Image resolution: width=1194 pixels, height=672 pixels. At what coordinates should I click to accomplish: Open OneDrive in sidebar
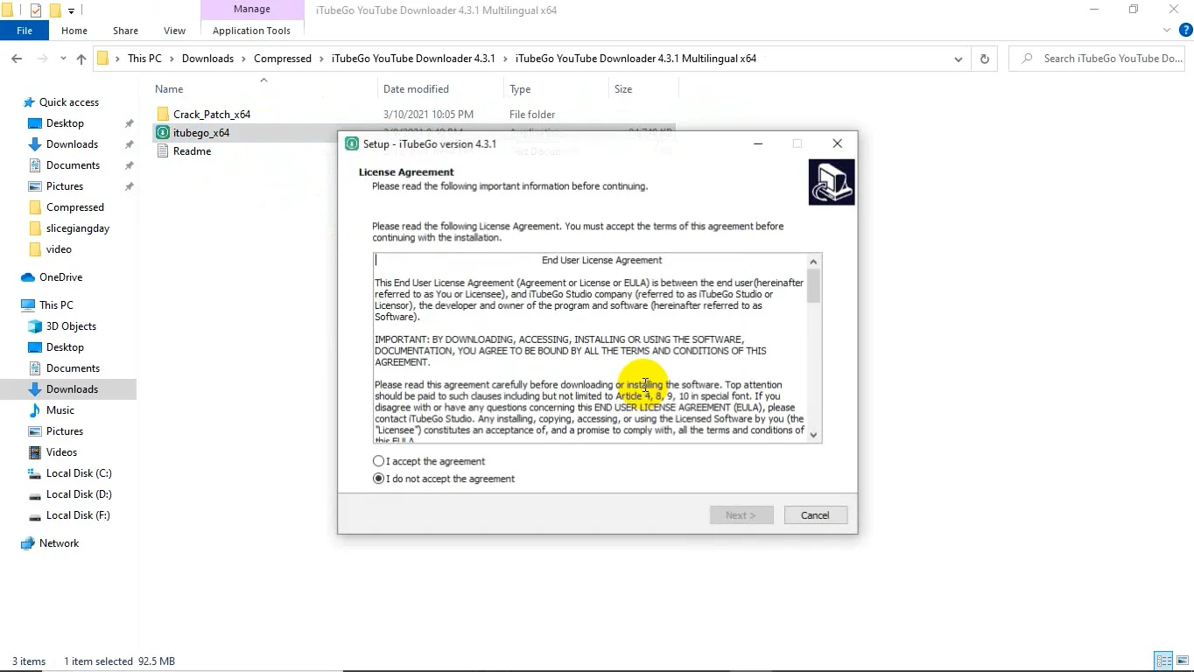pyautogui.click(x=60, y=277)
